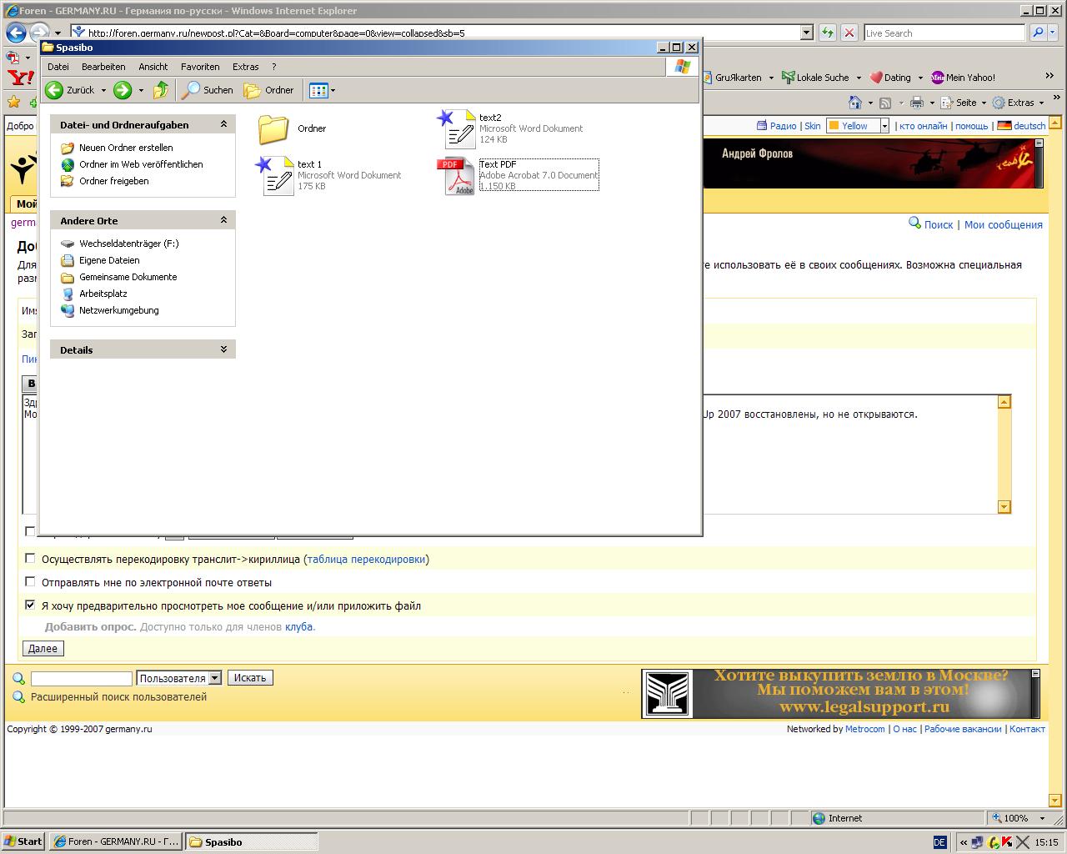Click the green forward arrow in Explorer
This screenshot has height=854, width=1067.
pos(123,90)
